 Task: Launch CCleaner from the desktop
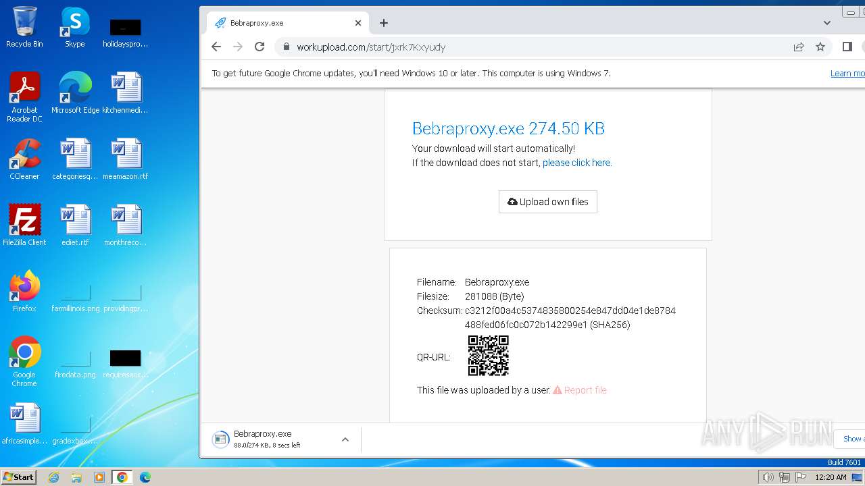24,159
